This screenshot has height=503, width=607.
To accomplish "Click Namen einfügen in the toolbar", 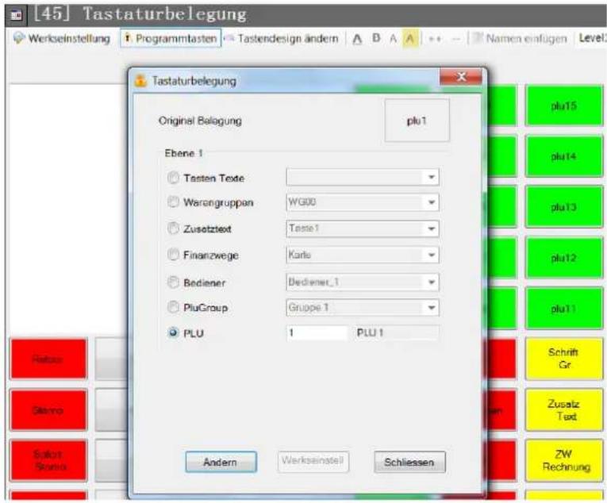I will point(521,38).
